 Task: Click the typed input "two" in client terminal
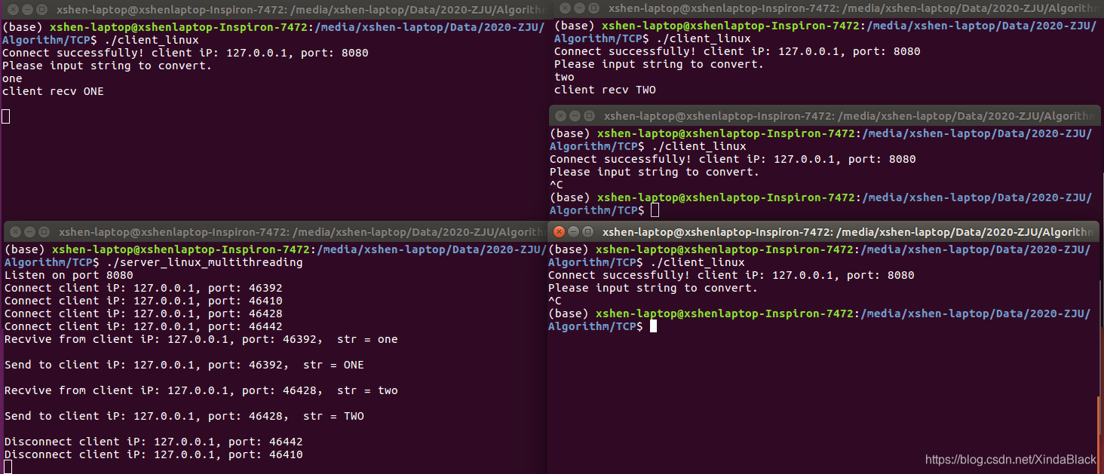tap(564, 77)
